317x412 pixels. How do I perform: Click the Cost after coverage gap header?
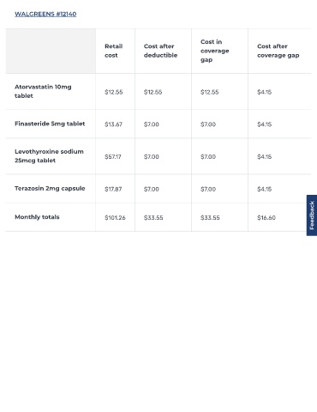(x=278, y=51)
